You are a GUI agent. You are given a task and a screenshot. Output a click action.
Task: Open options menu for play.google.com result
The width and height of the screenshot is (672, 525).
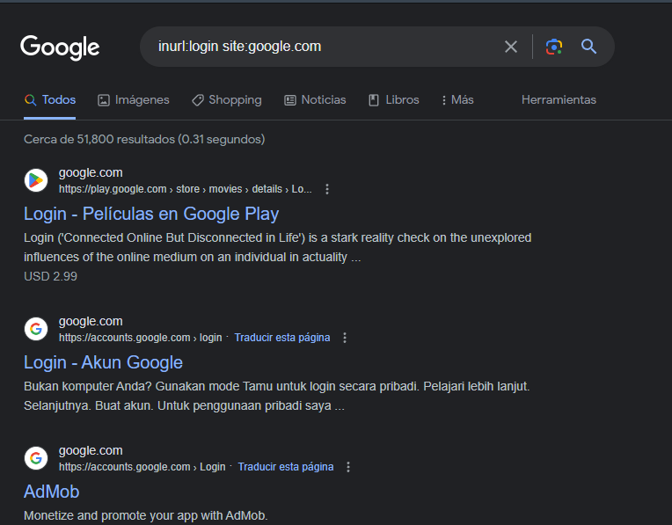click(x=327, y=189)
